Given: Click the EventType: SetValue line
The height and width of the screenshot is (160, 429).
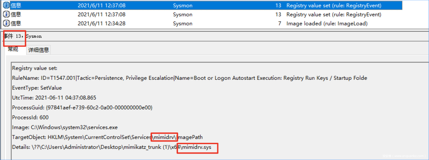Looking at the screenshot, I should pyautogui.click(x=37, y=88).
